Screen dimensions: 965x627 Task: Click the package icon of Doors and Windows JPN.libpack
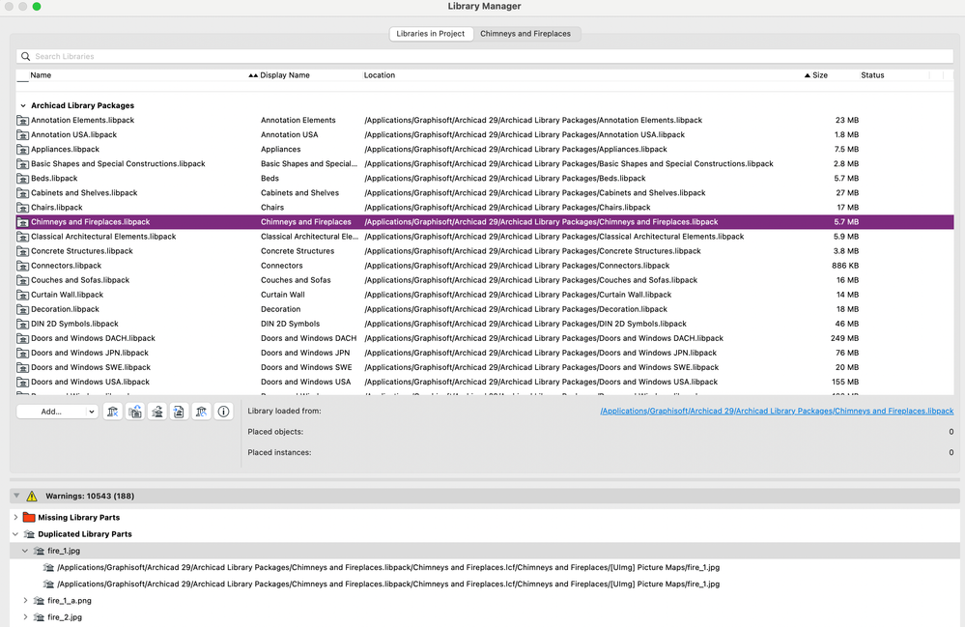pyautogui.click(x=23, y=354)
